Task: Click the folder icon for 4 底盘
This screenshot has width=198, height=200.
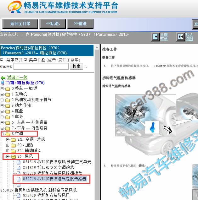Action: tap(8, 111)
